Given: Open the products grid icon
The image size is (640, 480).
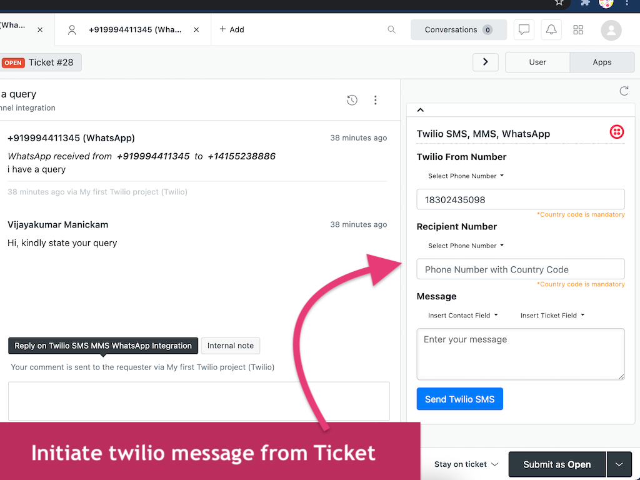Looking at the screenshot, I should click(578, 29).
